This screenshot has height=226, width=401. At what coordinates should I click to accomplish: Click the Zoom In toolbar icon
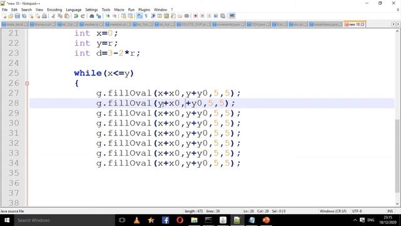108,16
